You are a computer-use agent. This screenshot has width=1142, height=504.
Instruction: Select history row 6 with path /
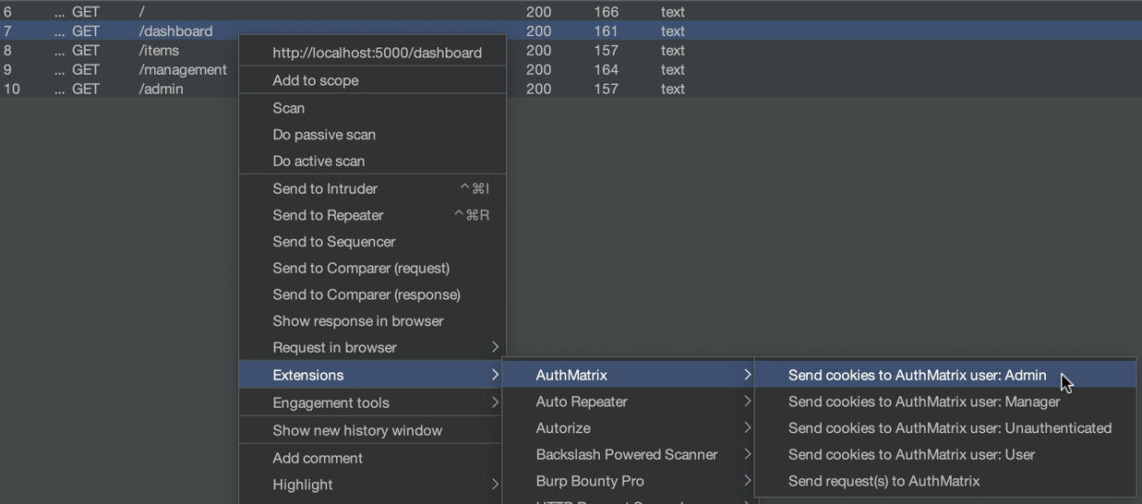(571, 12)
